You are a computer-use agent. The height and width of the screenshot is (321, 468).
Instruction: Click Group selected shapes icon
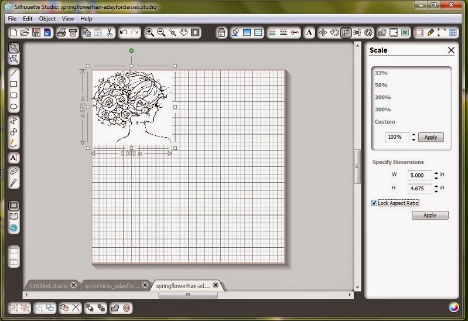pyautogui.click(x=13, y=308)
